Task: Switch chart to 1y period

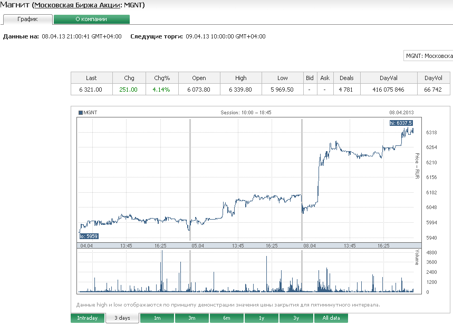Action: (262, 318)
